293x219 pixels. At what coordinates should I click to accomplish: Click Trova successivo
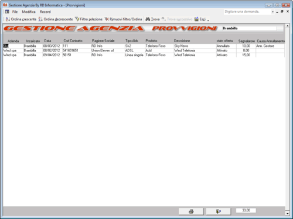pyautogui.click(x=177, y=19)
